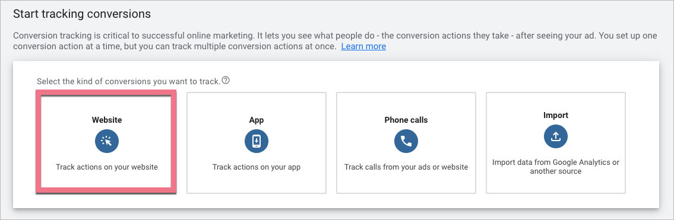This screenshot has width=674, height=220.
Task: Click the conversion tracking description paragraph
Action: tap(335, 41)
